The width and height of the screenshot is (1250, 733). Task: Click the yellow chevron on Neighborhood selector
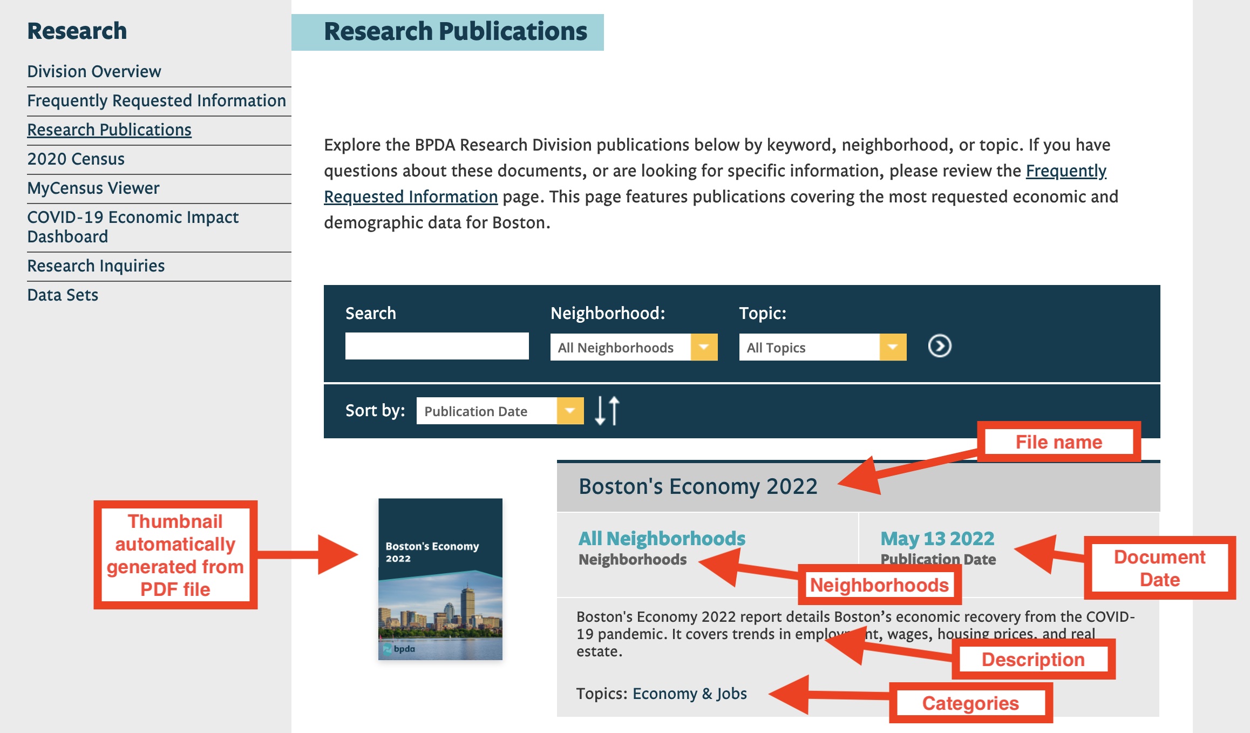(x=704, y=348)
